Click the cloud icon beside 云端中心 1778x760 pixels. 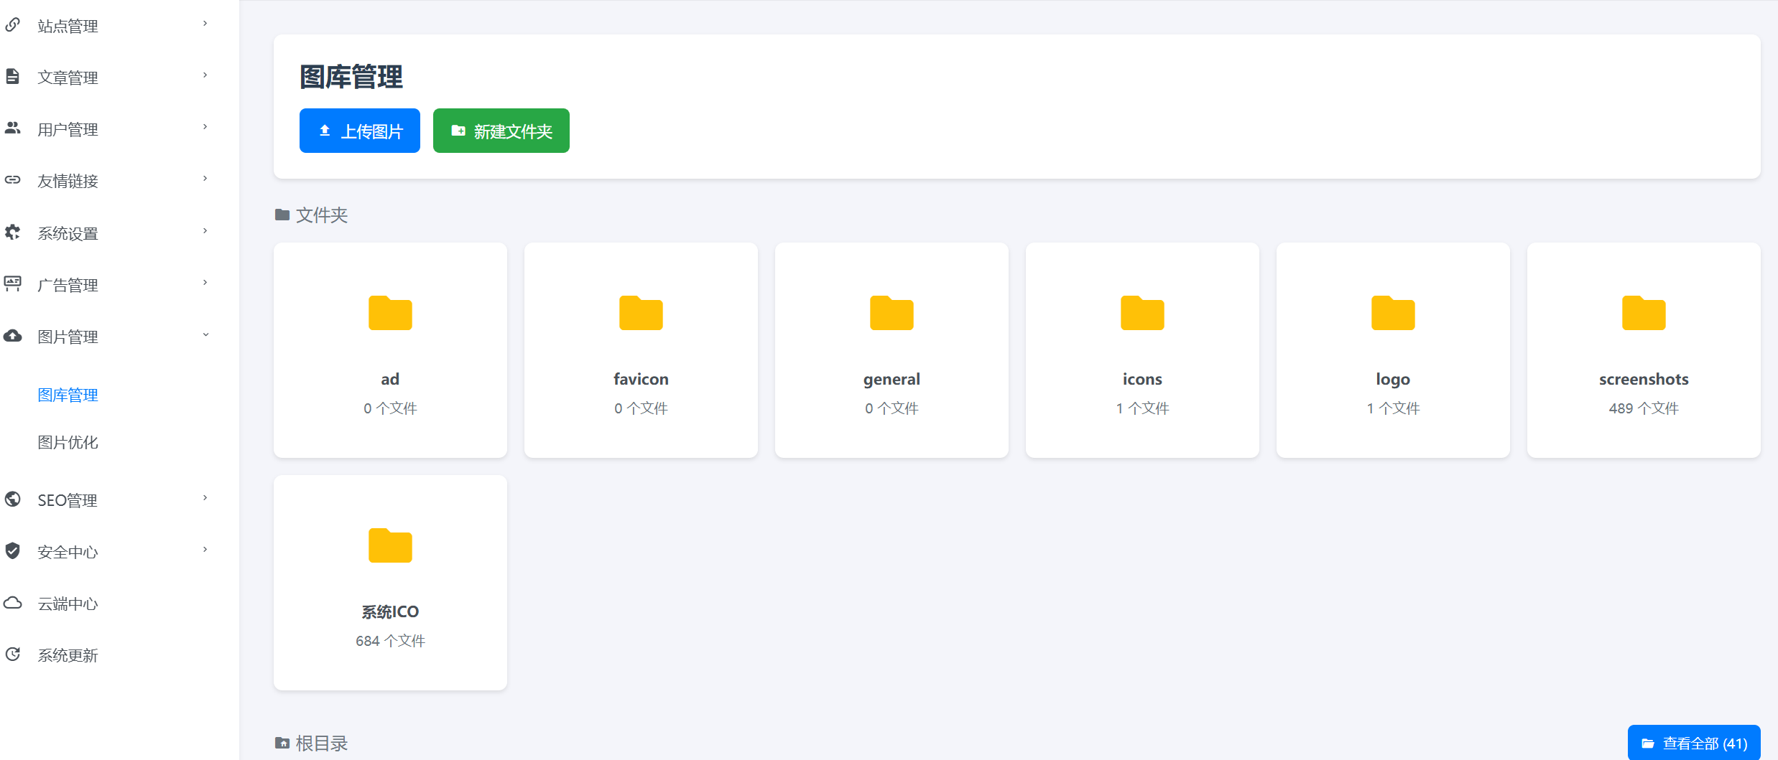[12, 602]
